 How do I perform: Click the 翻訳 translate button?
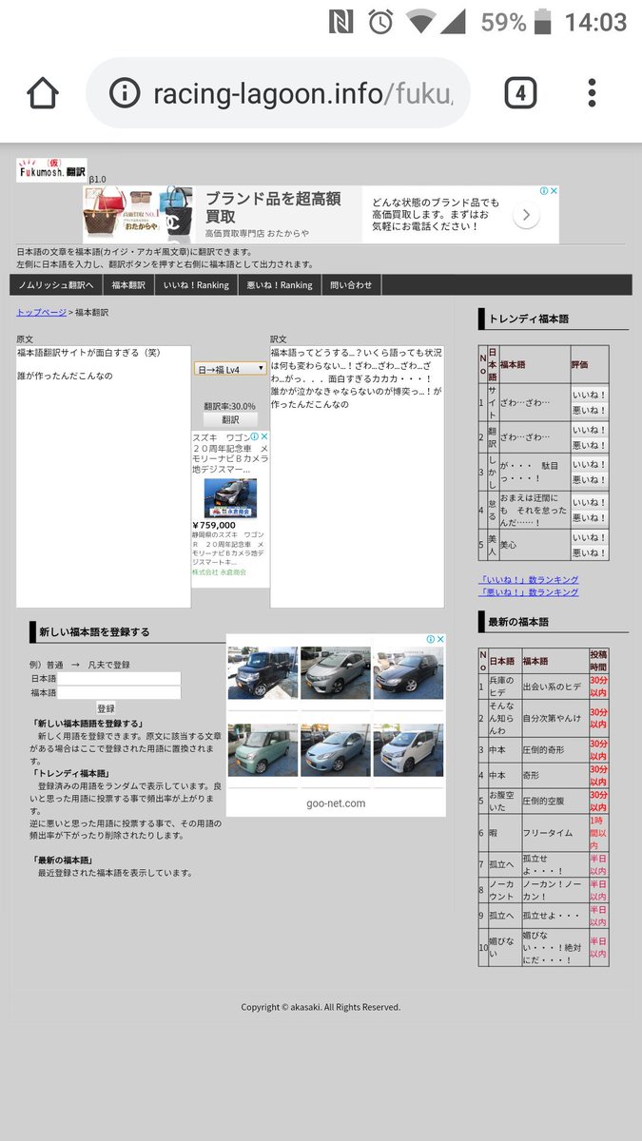tap(230, 419)
